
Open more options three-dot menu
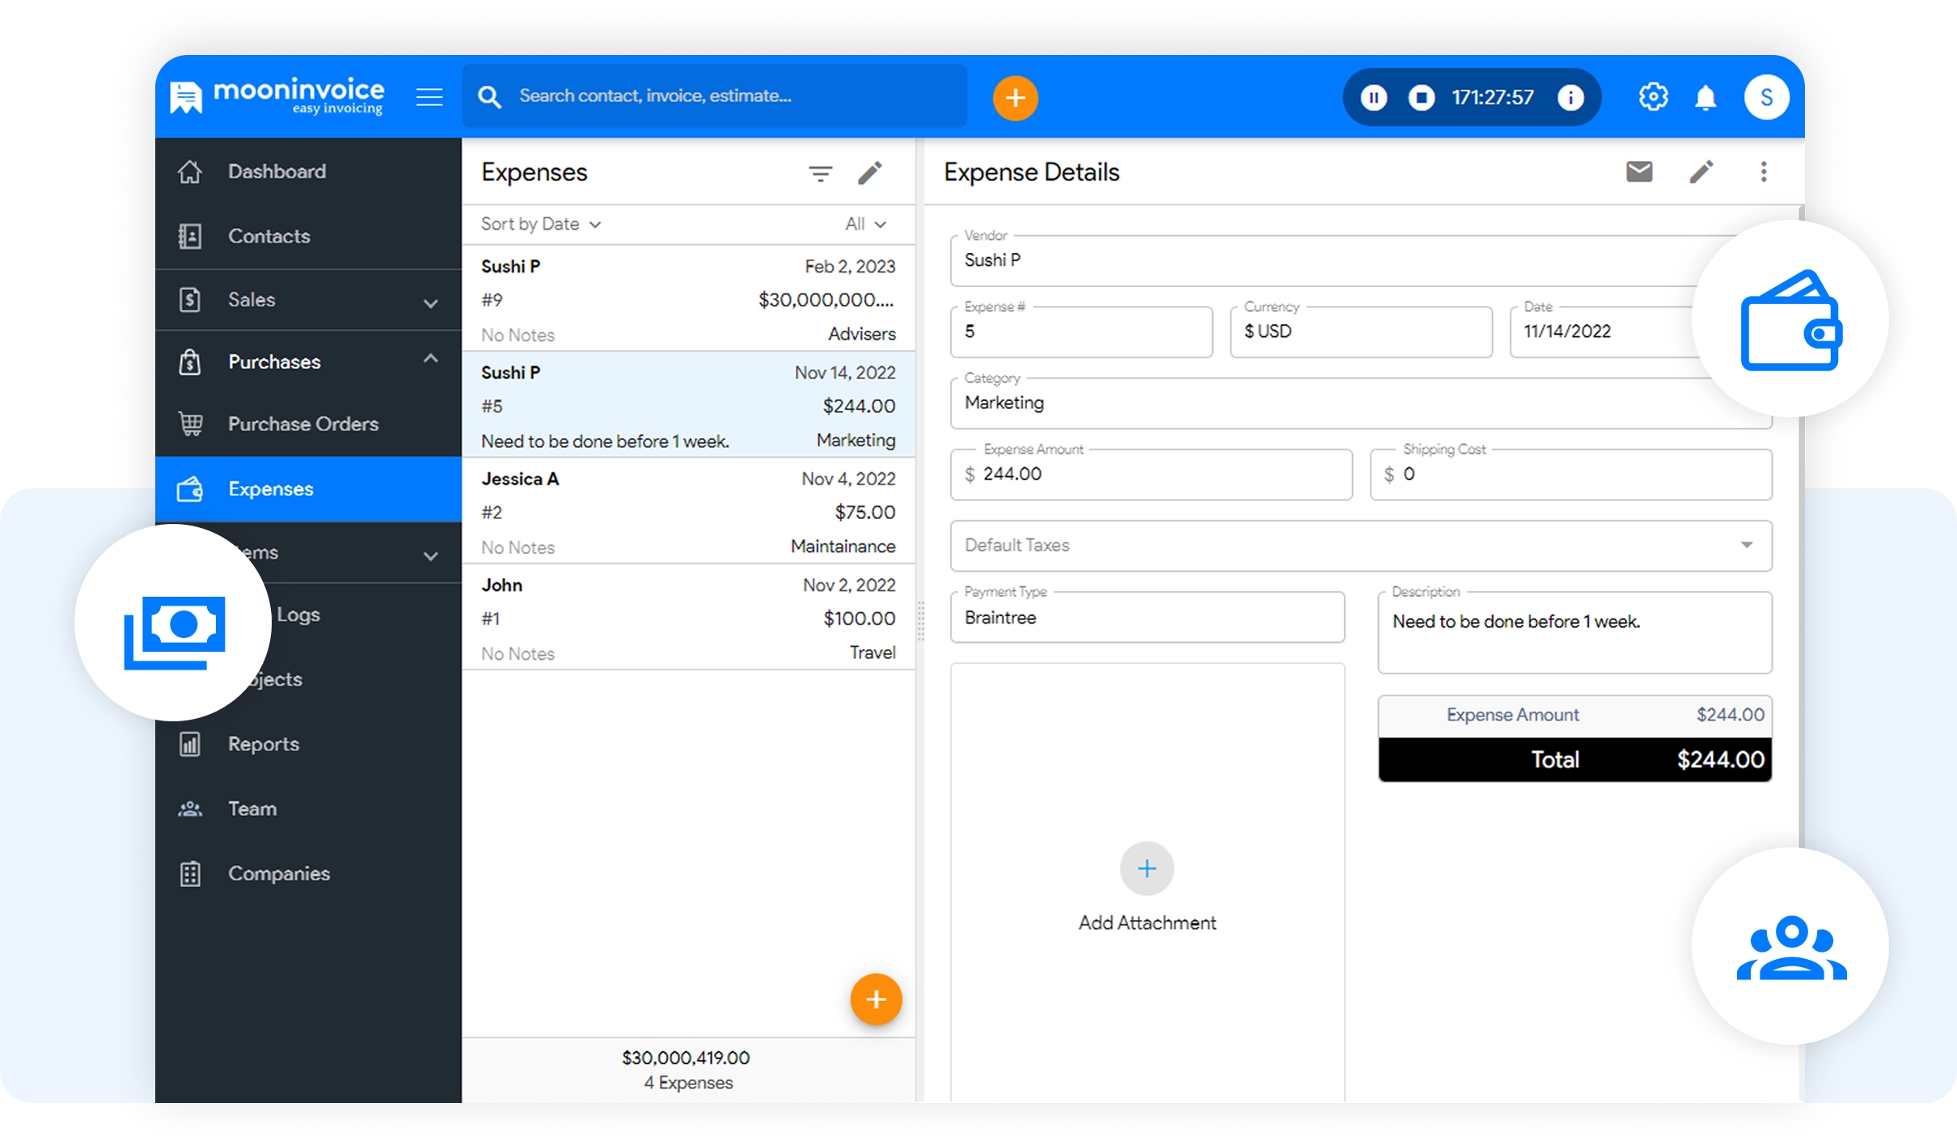tap(1764, 171)
